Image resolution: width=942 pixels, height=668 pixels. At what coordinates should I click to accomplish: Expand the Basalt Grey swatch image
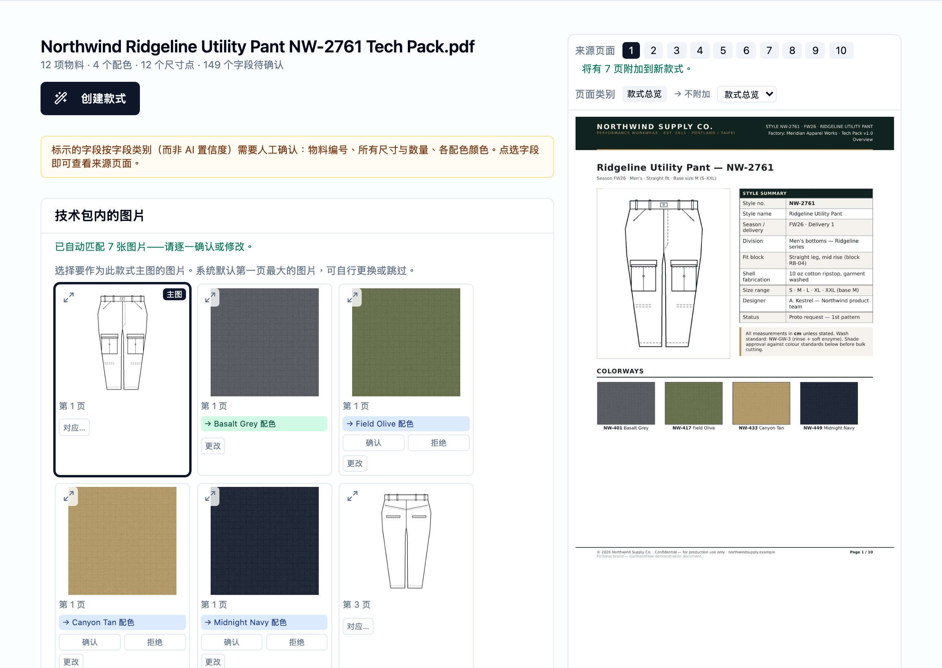[x=210, y=297]
